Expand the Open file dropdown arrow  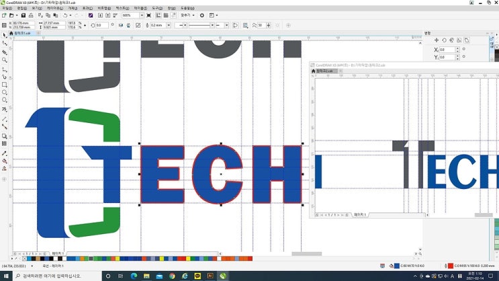17,15
